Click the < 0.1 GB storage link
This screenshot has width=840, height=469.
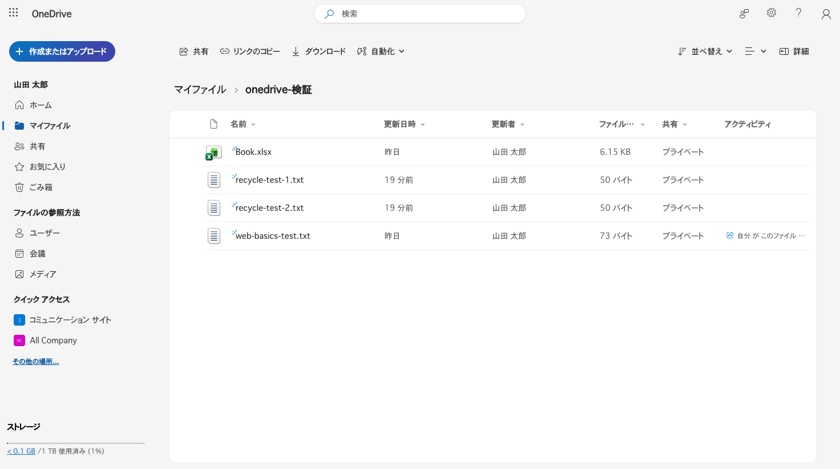pos(21,451)
